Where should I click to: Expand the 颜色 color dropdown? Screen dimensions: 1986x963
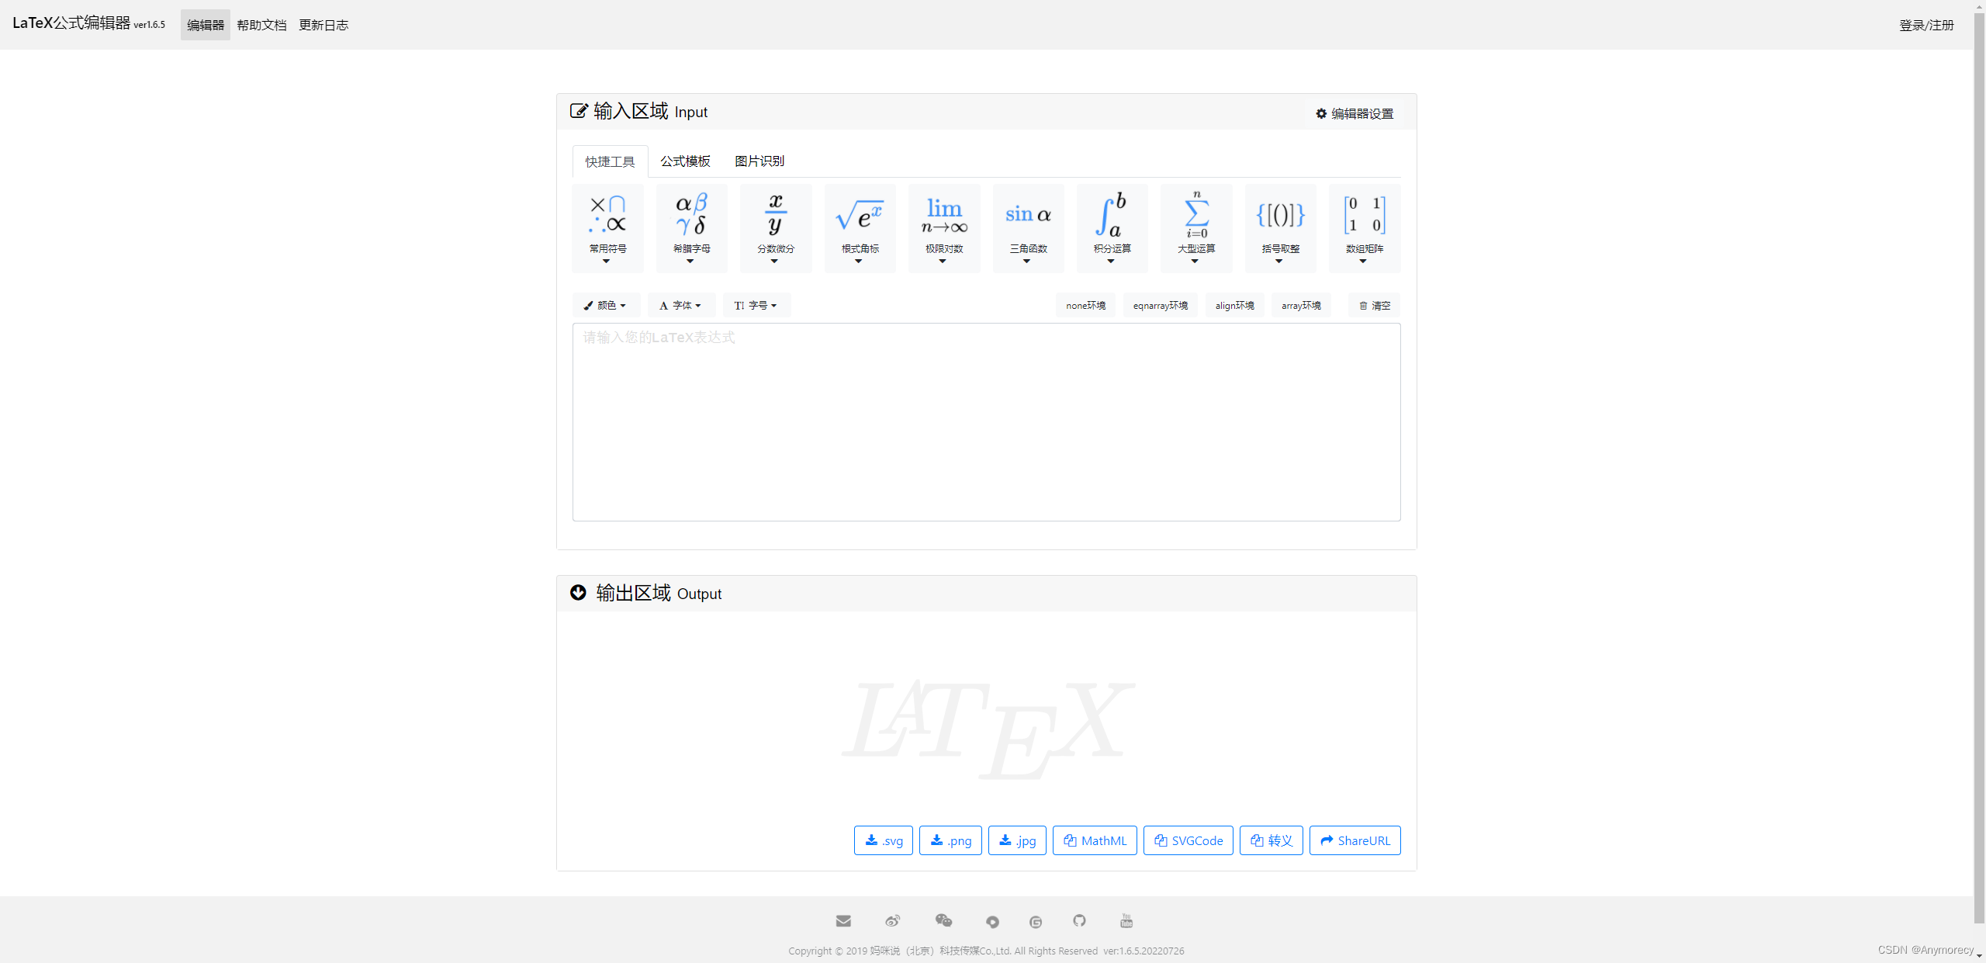click(606, 306)
